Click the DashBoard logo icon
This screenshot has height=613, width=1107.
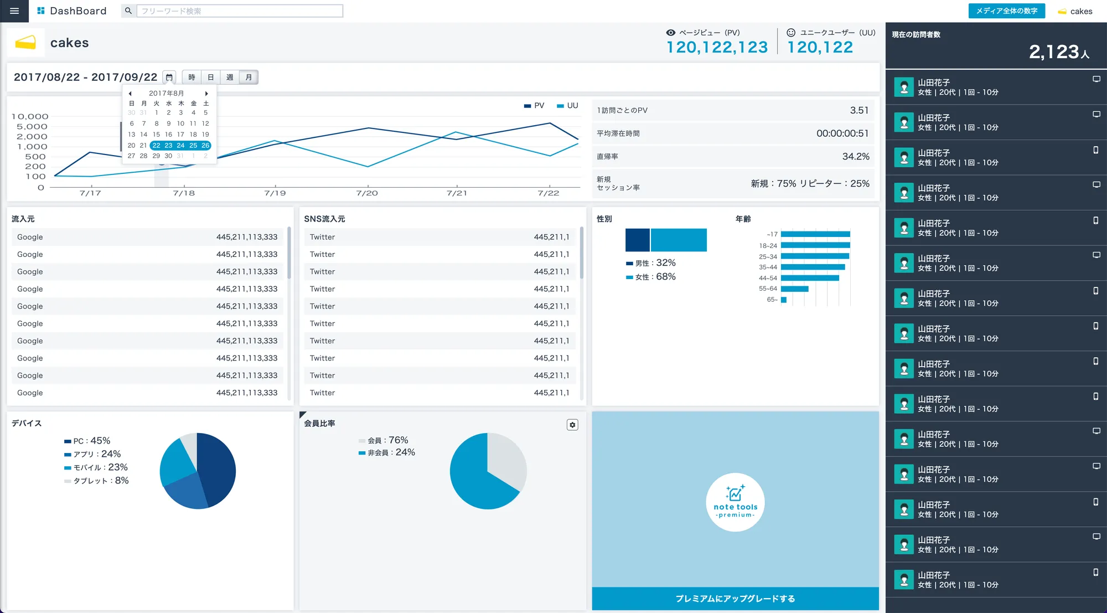tap(40, 11)
